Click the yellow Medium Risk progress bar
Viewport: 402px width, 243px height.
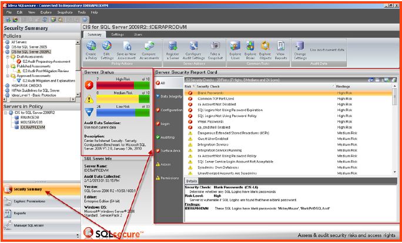tap(123, 99)
